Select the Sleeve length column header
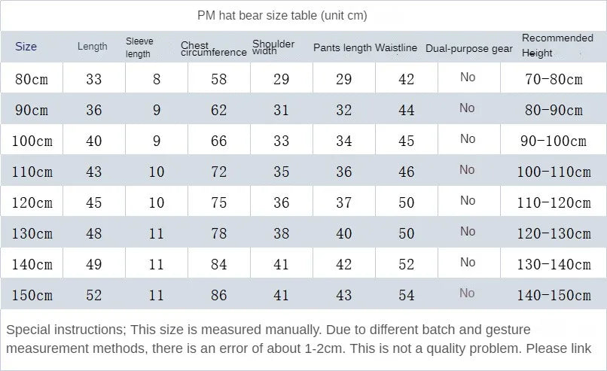This screenshot has width=607, height=371. pyautogui.click(x=139, y=47)
